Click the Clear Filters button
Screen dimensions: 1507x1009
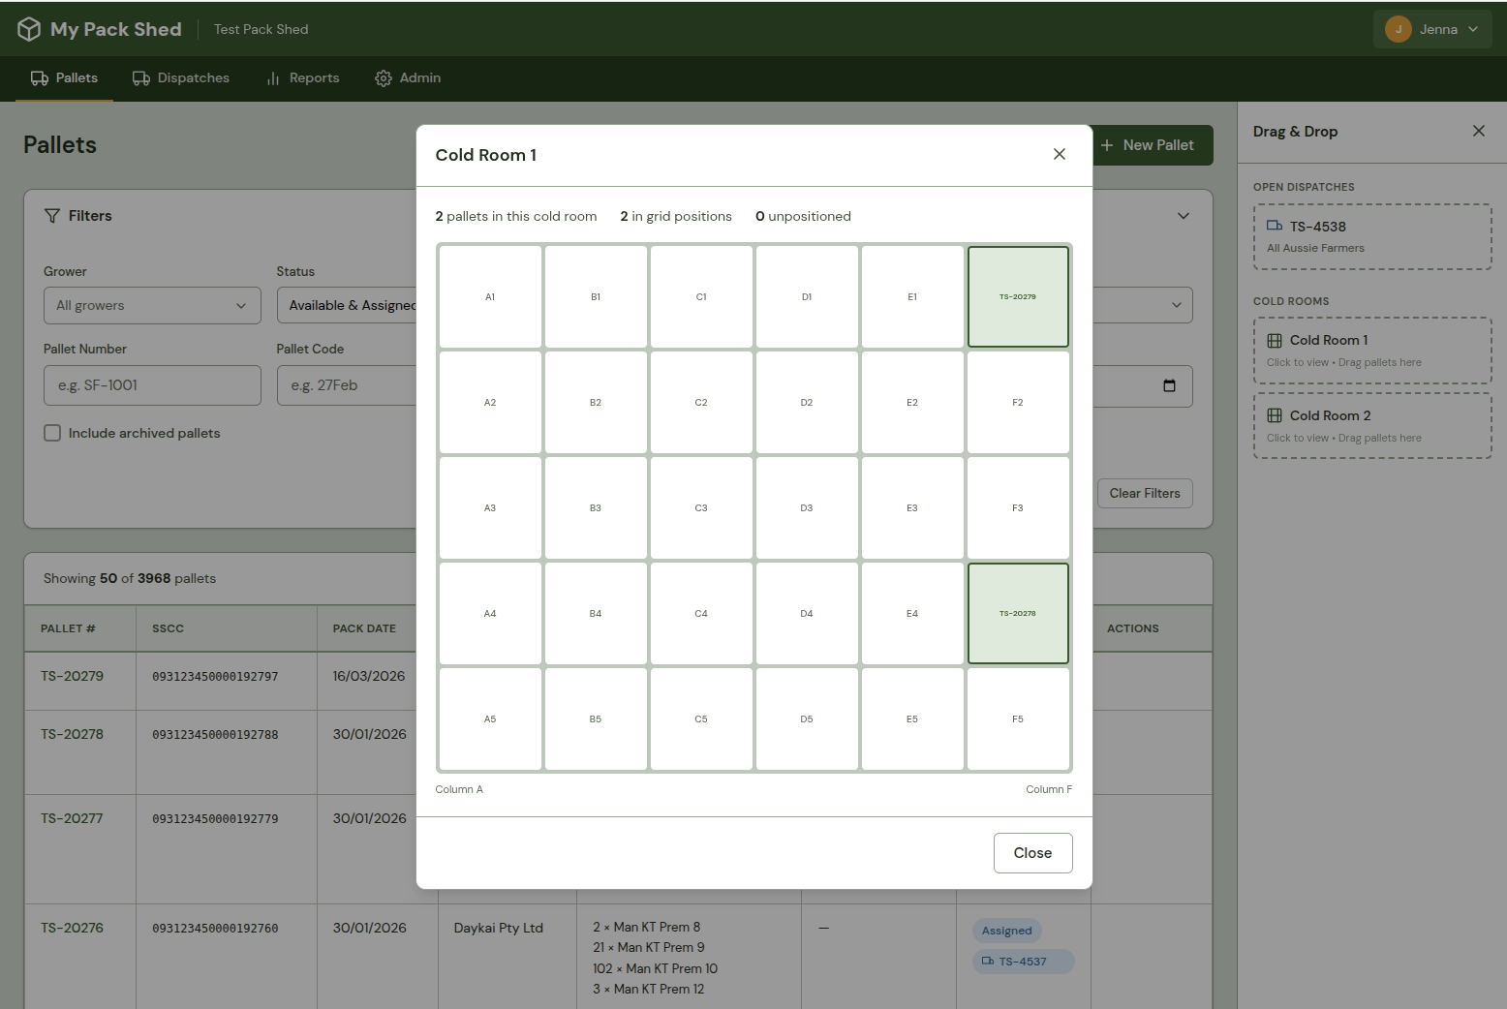pos(1144,494)
